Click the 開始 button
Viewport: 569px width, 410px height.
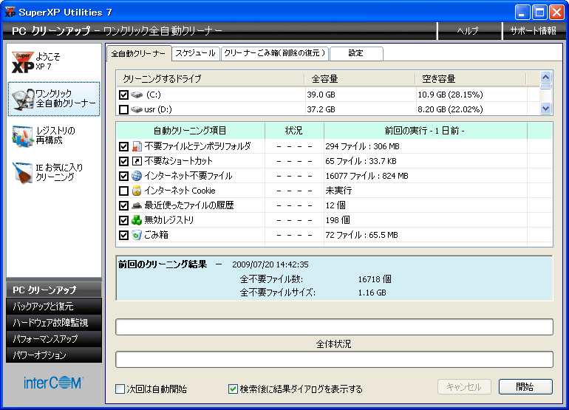pyautogui.click(x=525, y=387)
